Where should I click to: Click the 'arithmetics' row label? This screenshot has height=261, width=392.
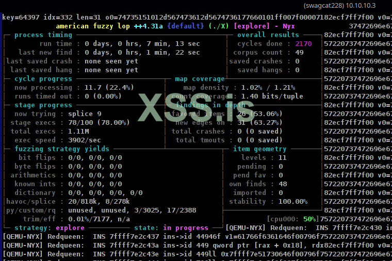click(x=33, y=175)
